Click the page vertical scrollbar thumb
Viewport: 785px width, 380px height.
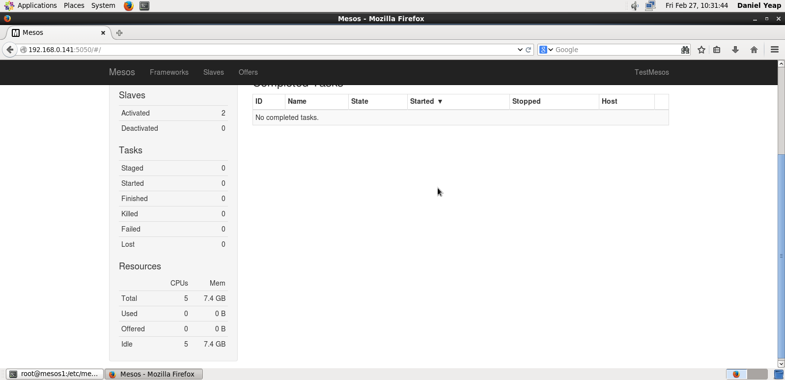tap(781, 257)
